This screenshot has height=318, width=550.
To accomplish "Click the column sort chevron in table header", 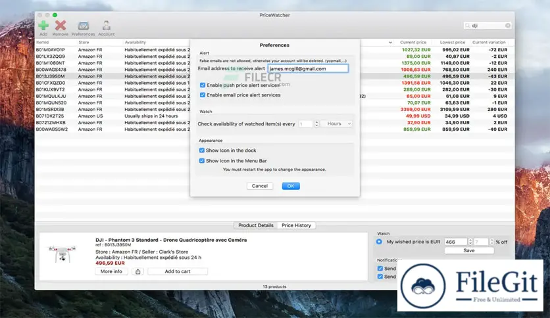I will (x=390, y=42).
